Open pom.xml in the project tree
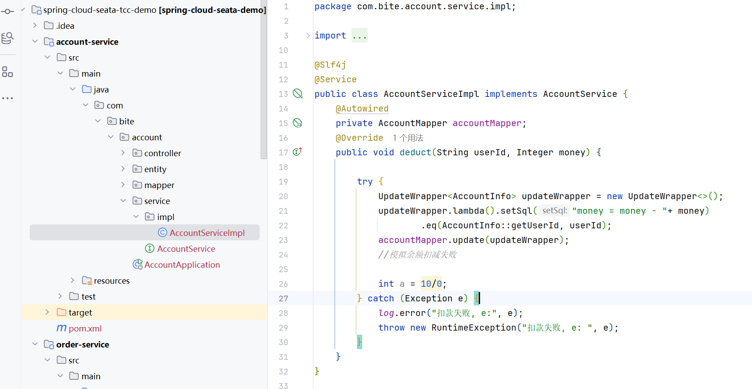Viewport: 752px width, 389px height. 85,328
